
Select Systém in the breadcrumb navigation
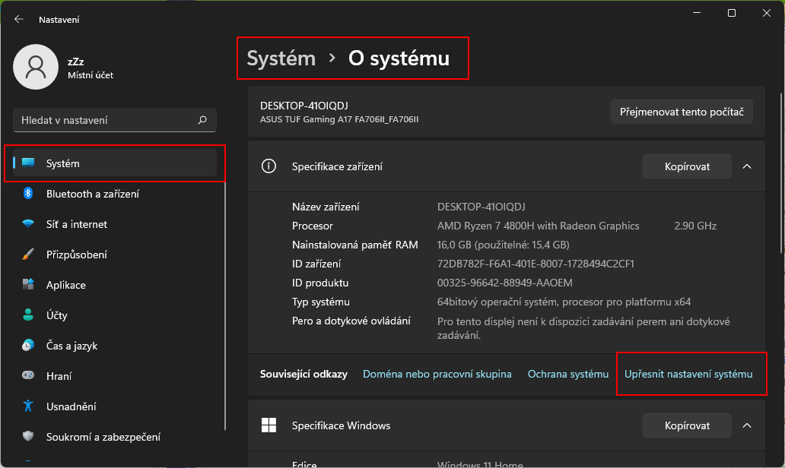[x=279, y=58]
